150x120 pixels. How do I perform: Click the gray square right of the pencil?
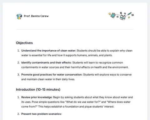tap(132, 15)
